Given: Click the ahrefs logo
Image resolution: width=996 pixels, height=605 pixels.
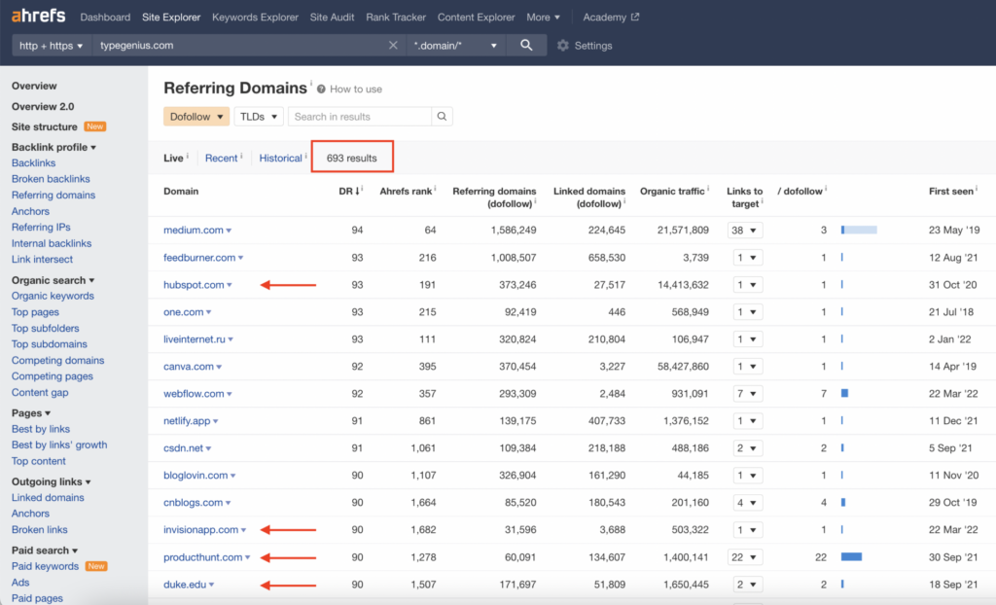Looking at the screenshot, I should click(x=38, y=16).
